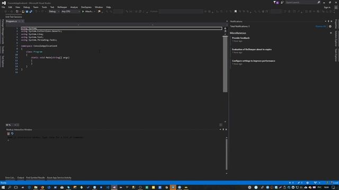
Task: Switch to the Error List tab
Action: [10, 178]
